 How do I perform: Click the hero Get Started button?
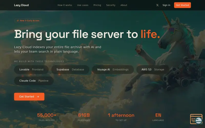point(29,97)
